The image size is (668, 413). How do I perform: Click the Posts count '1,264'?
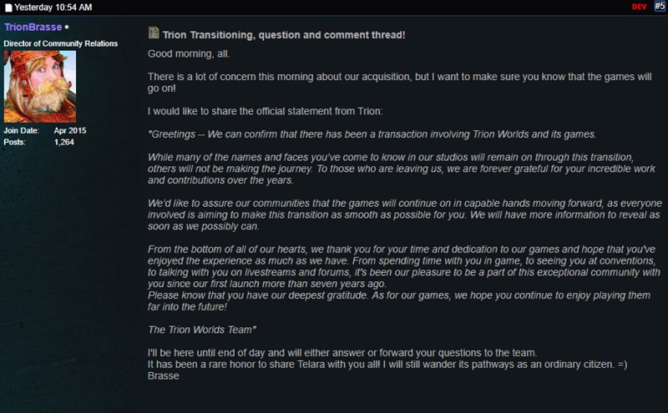64,143
